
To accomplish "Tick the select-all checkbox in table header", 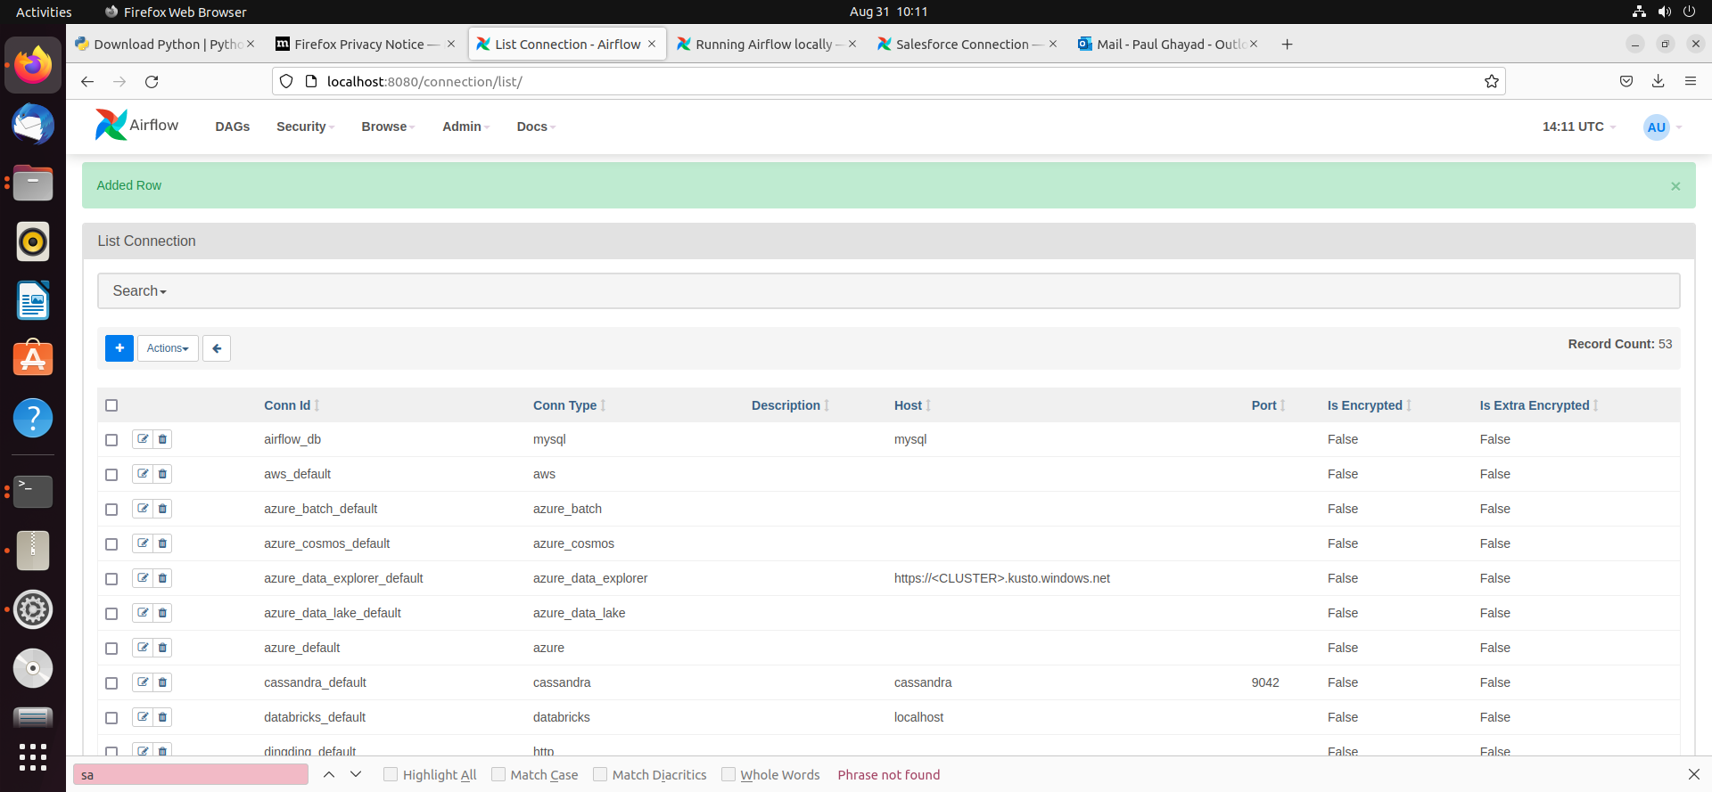I will pos(111,405).
